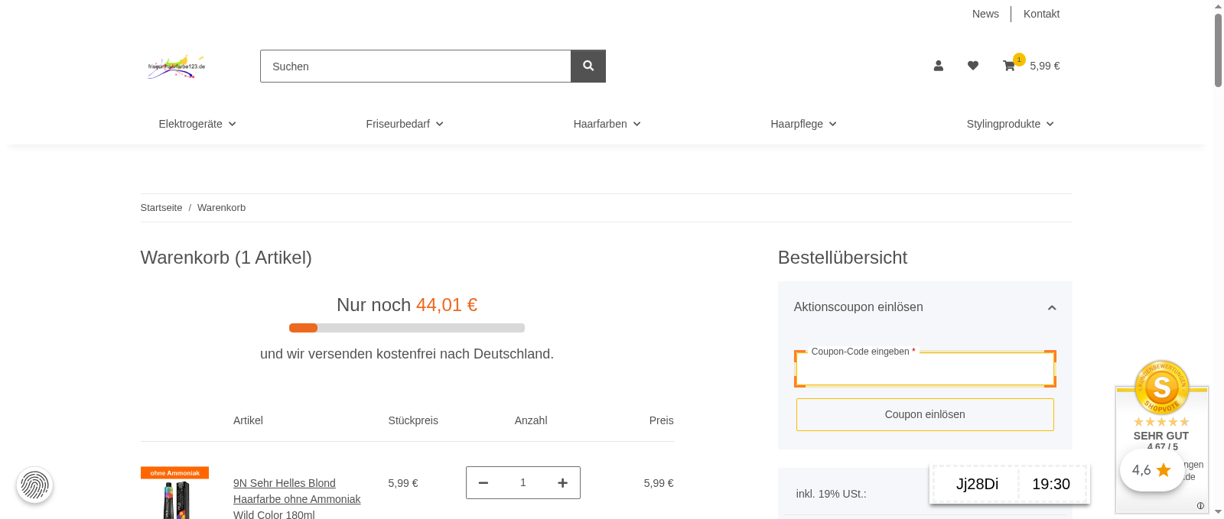1224x519 pixels.
Task: Click the Stückpreis column header
Action: click(413, 420)
